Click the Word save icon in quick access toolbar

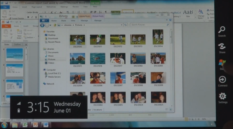(6, 3)
